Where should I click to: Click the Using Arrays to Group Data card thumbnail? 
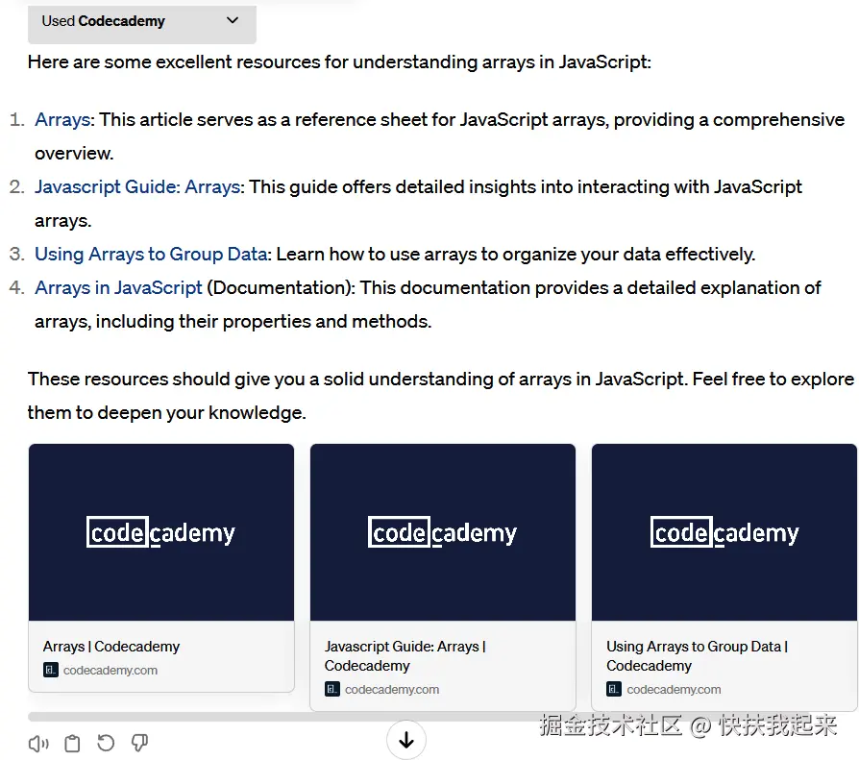coord(724,532)
